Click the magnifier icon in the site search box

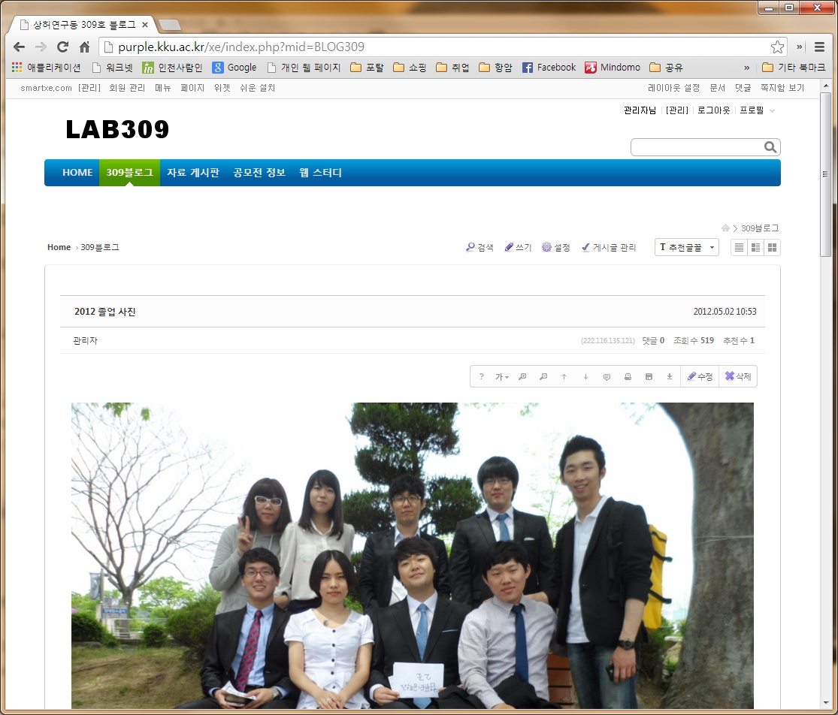pos(770,147)
